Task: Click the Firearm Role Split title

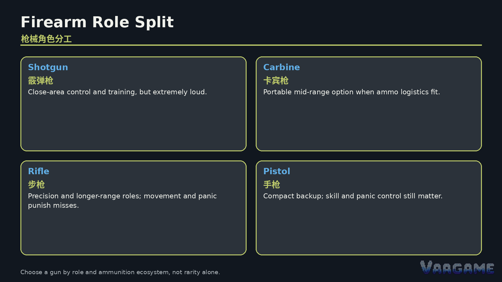Action: point(97,22)
